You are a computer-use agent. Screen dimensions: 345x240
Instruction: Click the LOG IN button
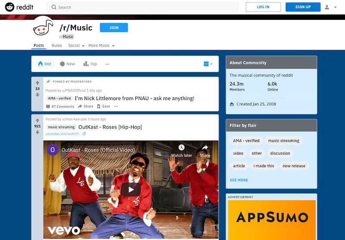point(263,7)
